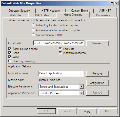Open the Configuration... dialog button
The width and height of the screenshot is (120, 117).
pos(97,83)
